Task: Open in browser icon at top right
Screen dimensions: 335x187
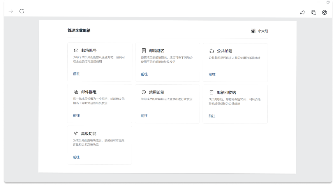Action: tap(324, 12)
